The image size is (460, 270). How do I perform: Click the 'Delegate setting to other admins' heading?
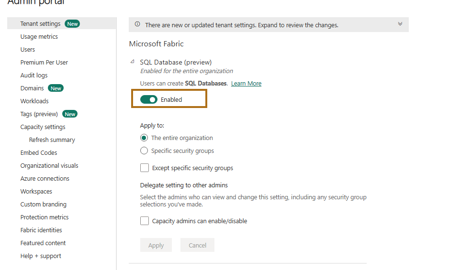(x=184, y=185)
